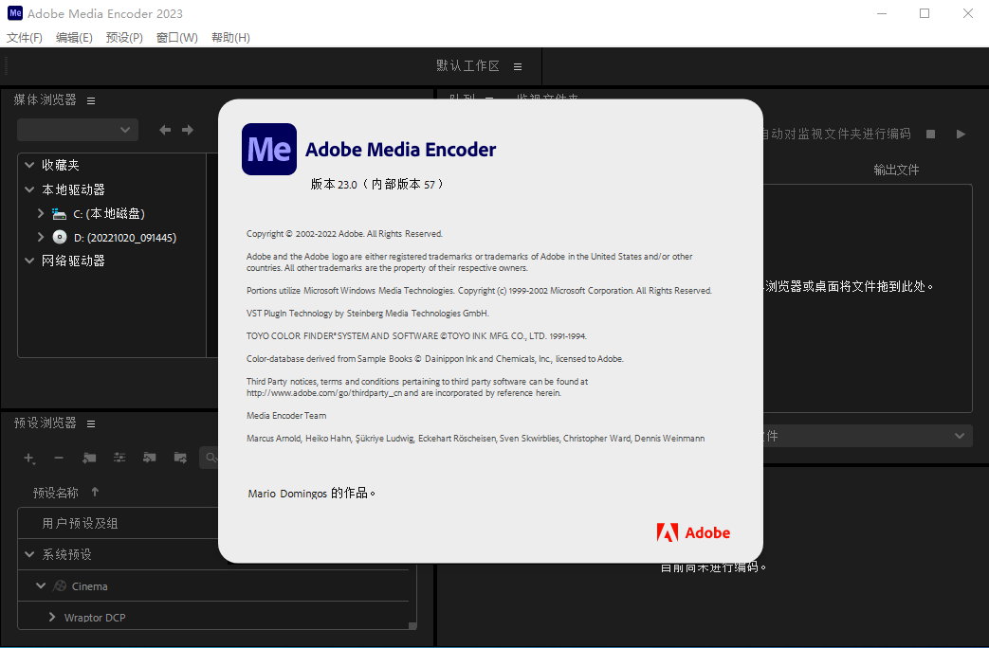Go forward in media browser history
This screenshot has height=648, width=989.
point(188,130)
